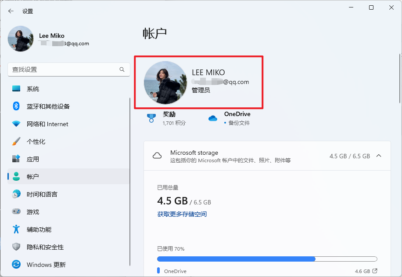
Task: Open 系统 settings page
Action: click(68, 89)
